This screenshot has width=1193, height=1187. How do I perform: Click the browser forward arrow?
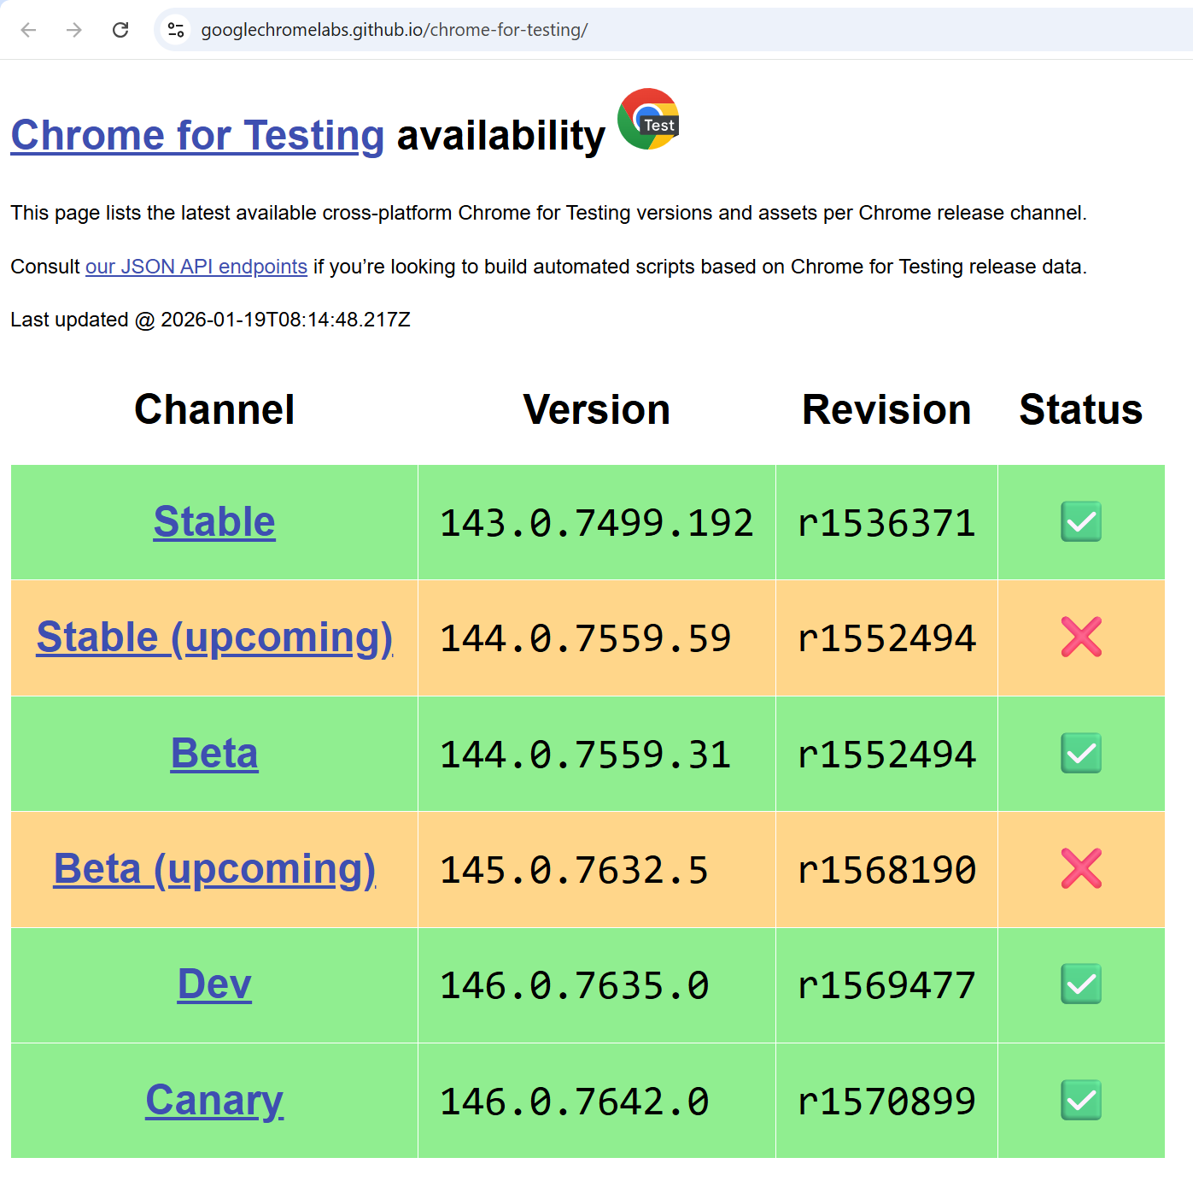coord(74,30)
